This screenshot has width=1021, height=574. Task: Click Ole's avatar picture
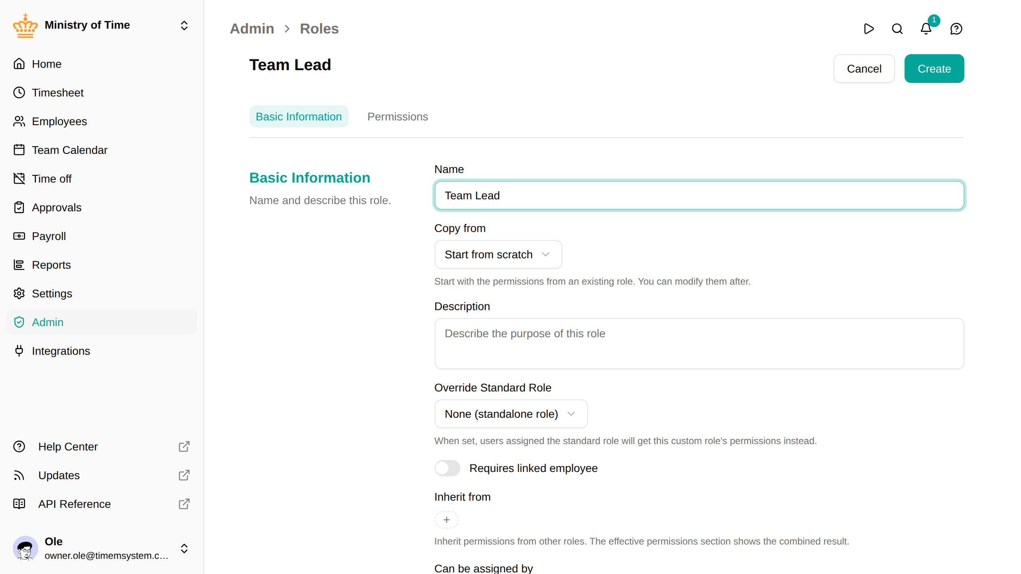(25, 548)
